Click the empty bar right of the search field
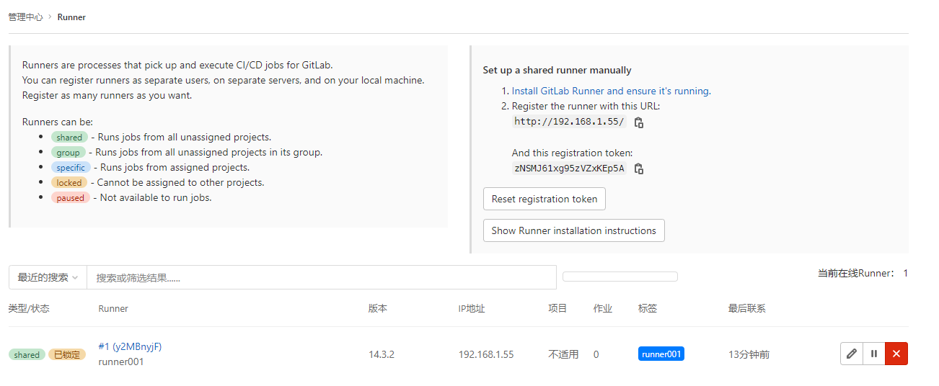 pos(620,277)
